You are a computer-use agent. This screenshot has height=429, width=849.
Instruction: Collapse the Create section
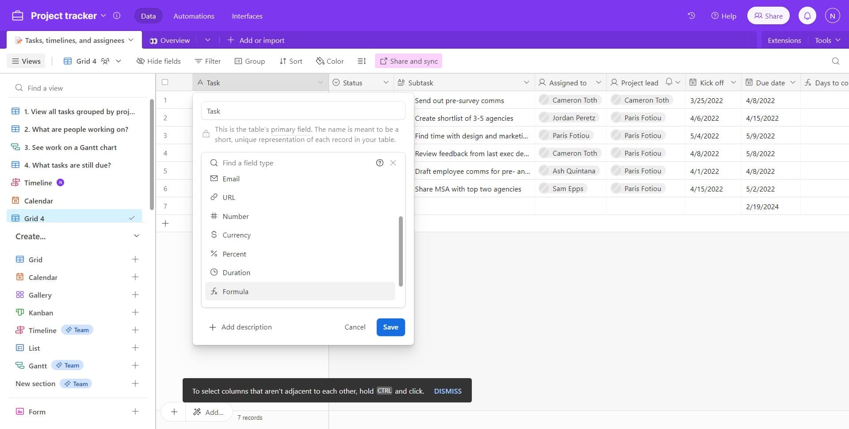[136, 236]
